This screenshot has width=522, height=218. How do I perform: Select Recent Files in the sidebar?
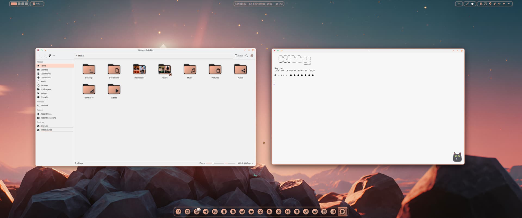(46, 114)
